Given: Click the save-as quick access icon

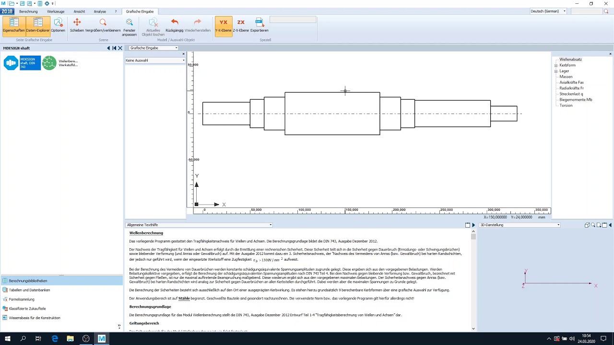Looking at the screenshot, I should pos(30,3).
